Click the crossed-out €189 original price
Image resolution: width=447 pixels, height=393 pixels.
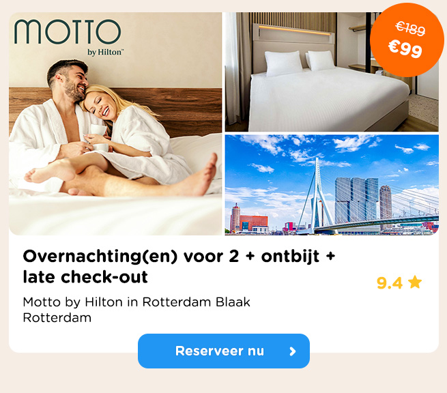[410, 29]
